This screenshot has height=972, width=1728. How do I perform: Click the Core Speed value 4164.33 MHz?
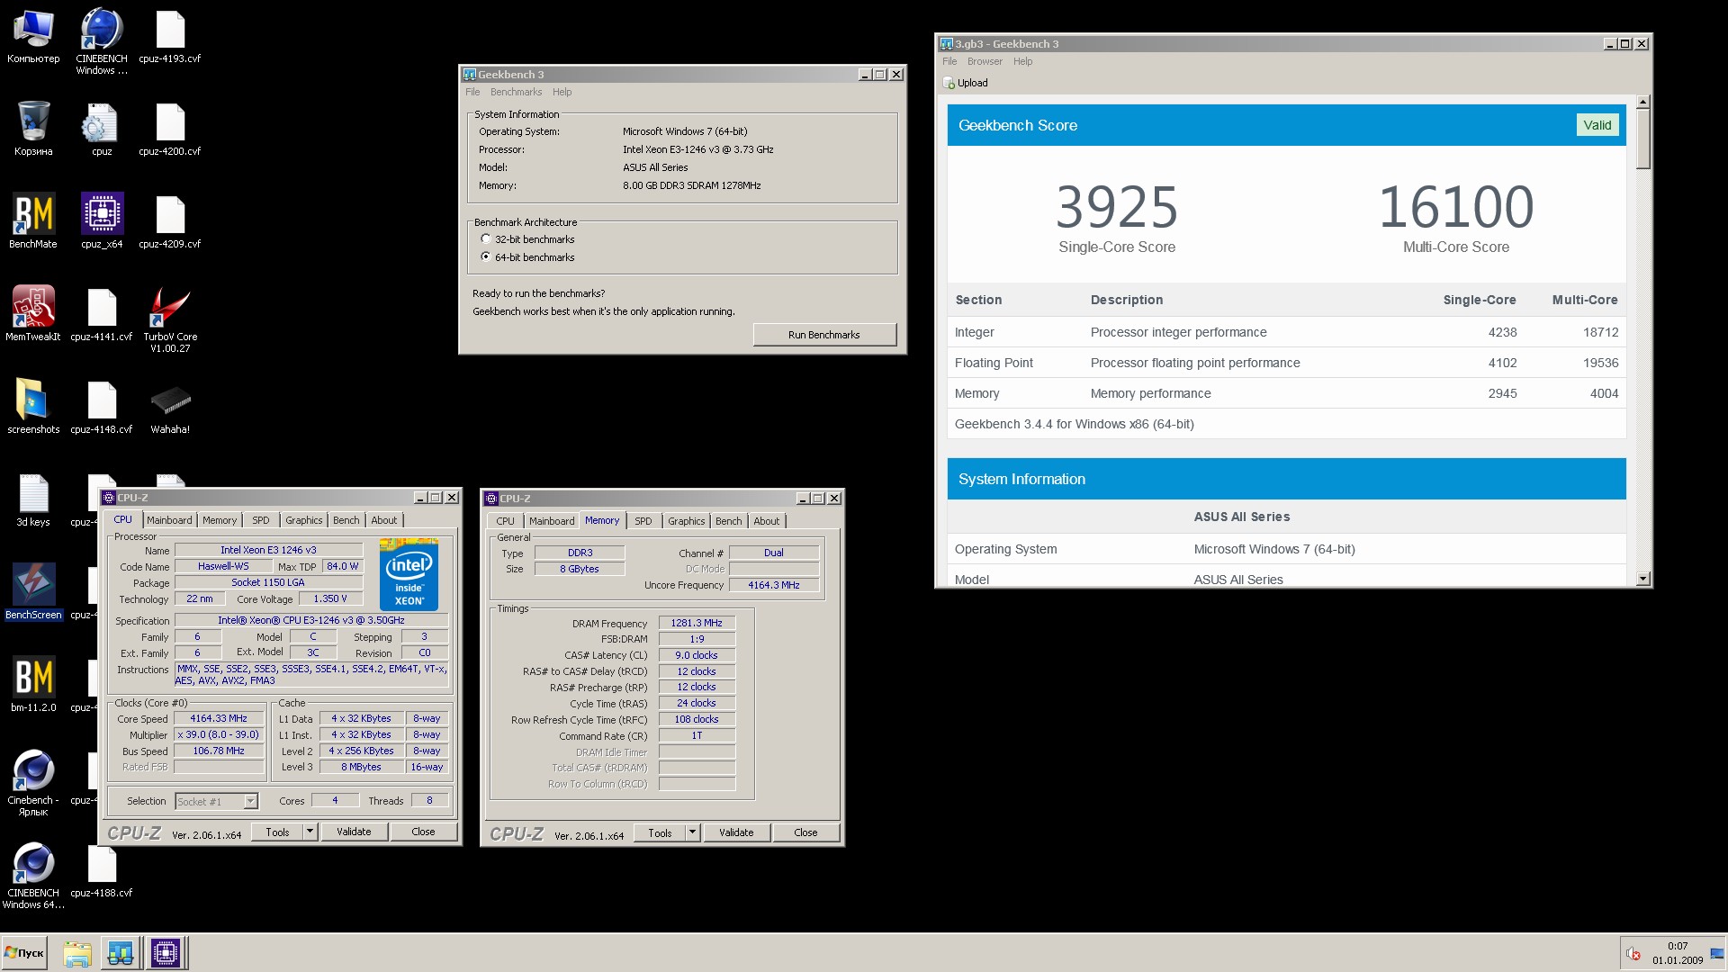click(219, 718)
